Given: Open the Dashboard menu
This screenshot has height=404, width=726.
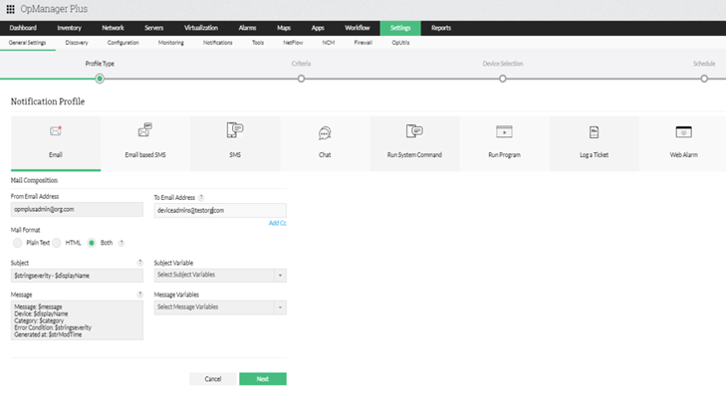Looking at the screenshot, I should coord(23,28).
